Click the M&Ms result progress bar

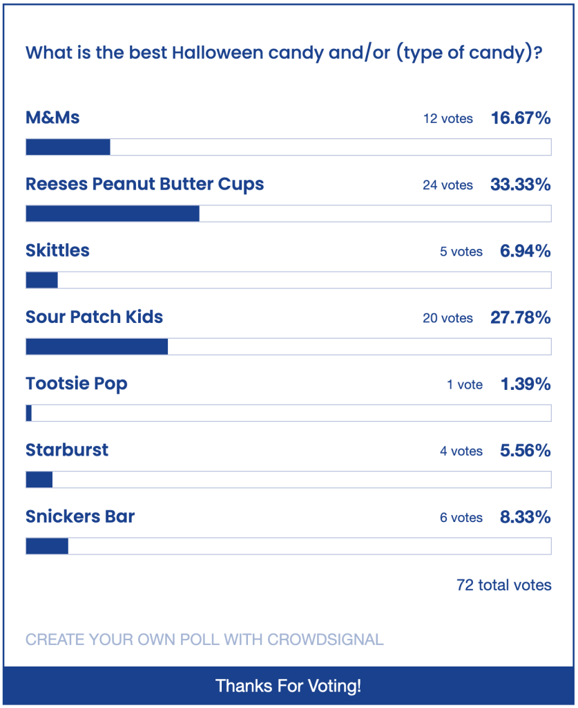[x=288, y=147]
